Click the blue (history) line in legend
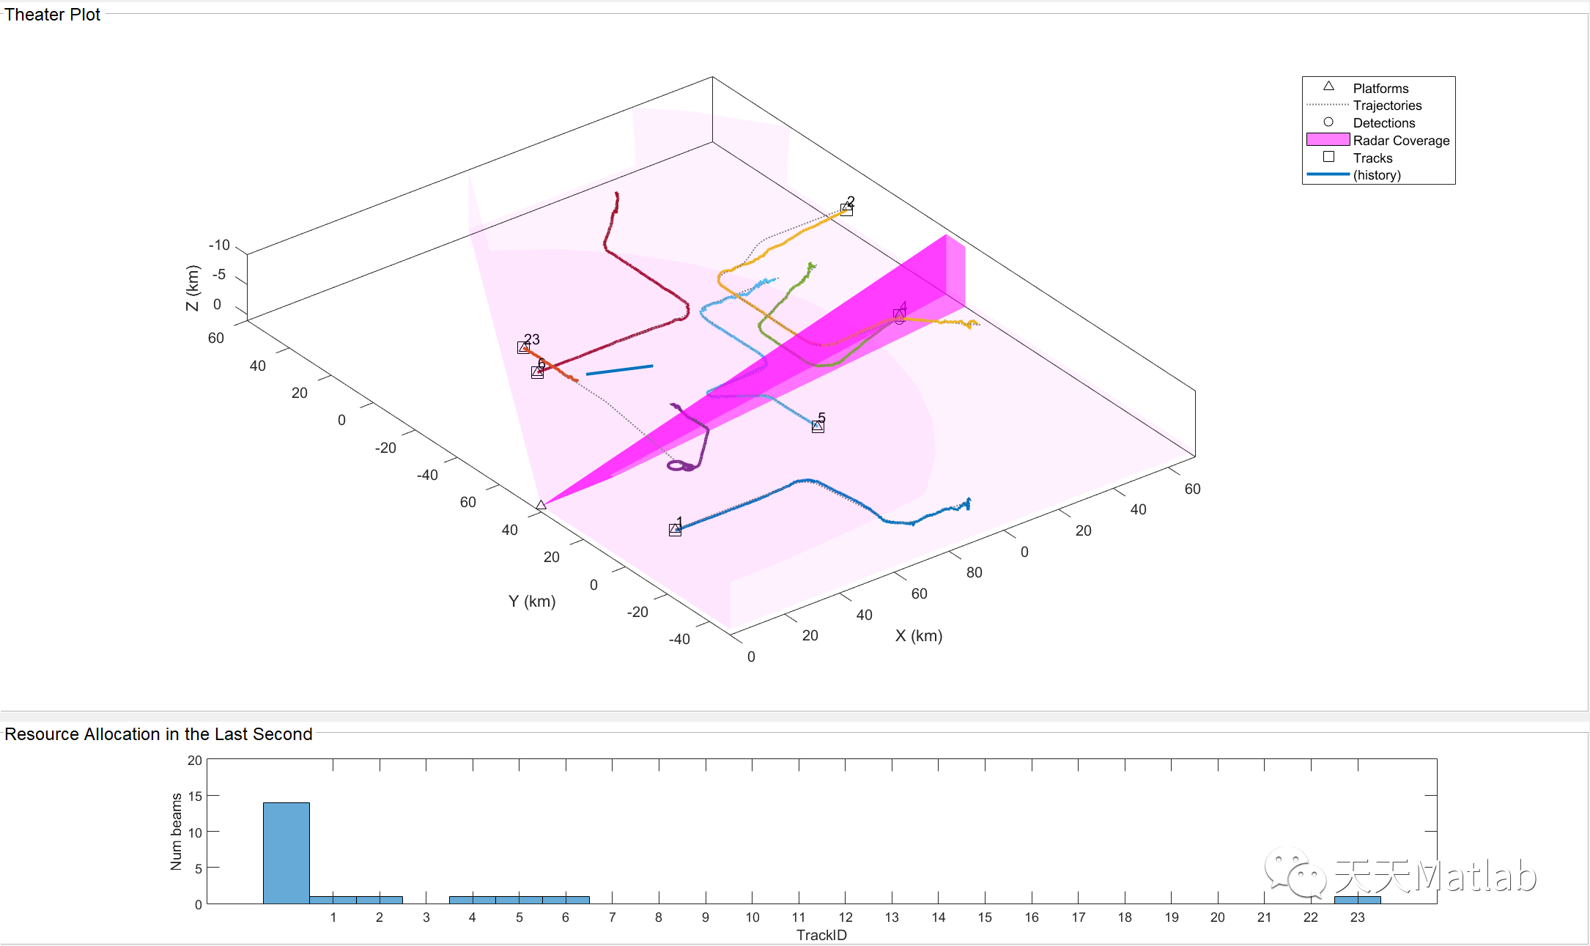 click(1328, 174)
